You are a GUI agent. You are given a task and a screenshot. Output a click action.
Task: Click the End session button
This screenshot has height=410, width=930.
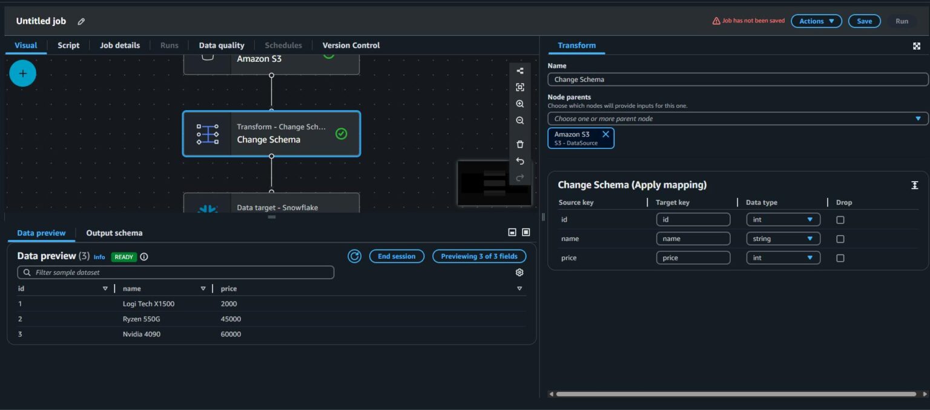(397, 256)
